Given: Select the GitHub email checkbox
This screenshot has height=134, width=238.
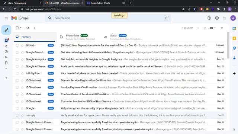Looking at the screenshot, I should point(17,45).
